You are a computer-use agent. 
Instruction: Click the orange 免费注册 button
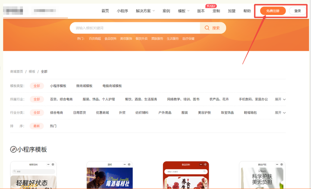273,11
